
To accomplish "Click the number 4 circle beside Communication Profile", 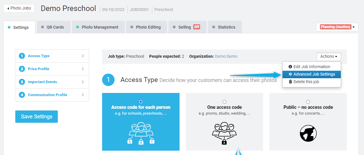I will coord(22,95).
